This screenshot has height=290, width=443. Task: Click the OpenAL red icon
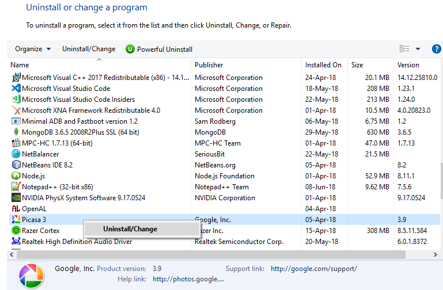16,209
